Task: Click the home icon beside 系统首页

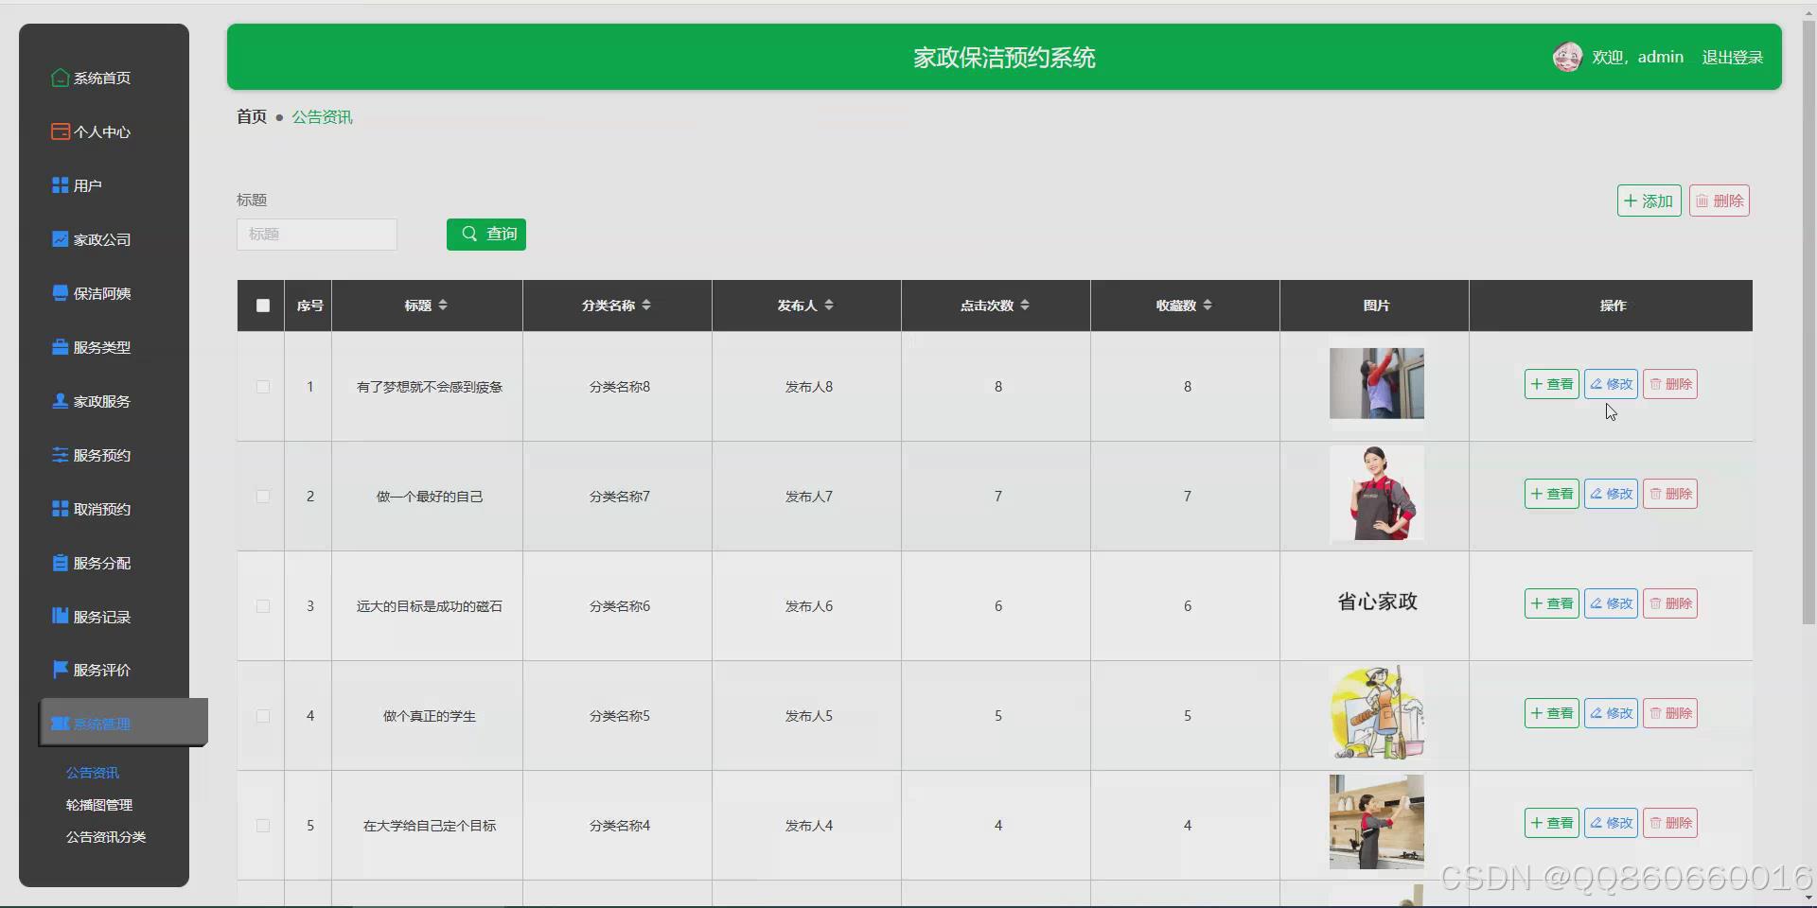Action: [61, 78]
